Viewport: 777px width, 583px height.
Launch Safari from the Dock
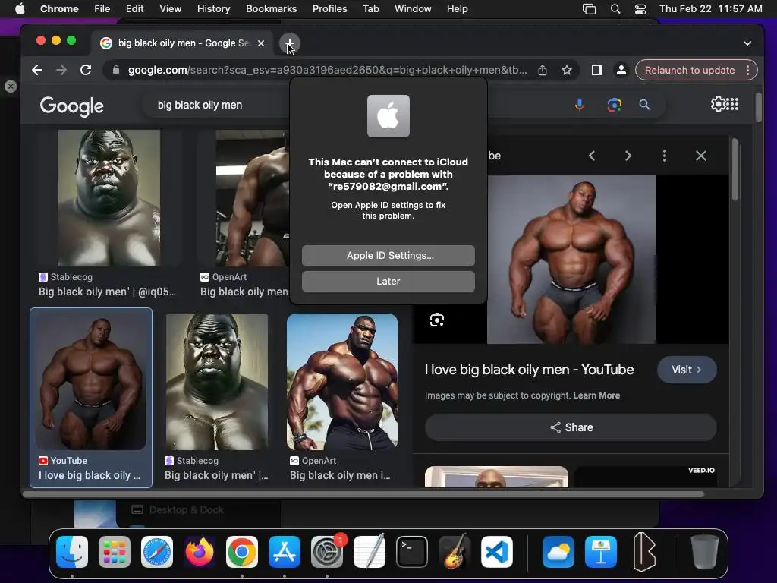pyautogui.click(x=157, y=552)
